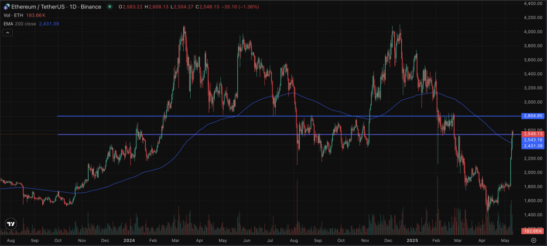Click the Dec label before 2024
This screenshot has width=547, height=246.
point(105,241)
